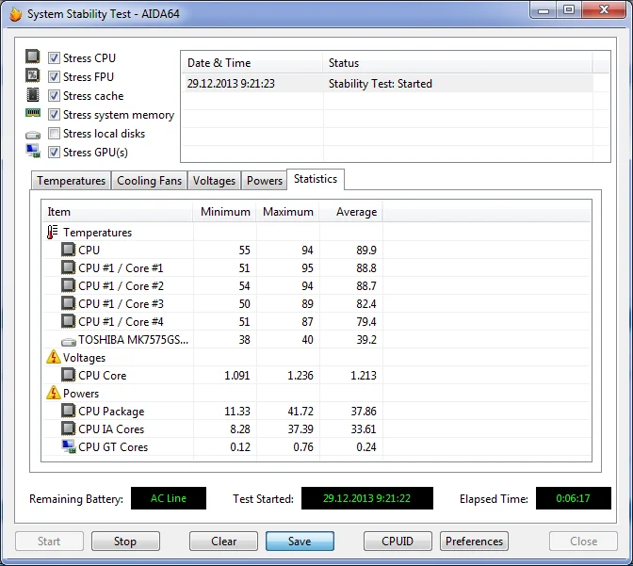Open the CPUID panel

[x=398, y=541]
